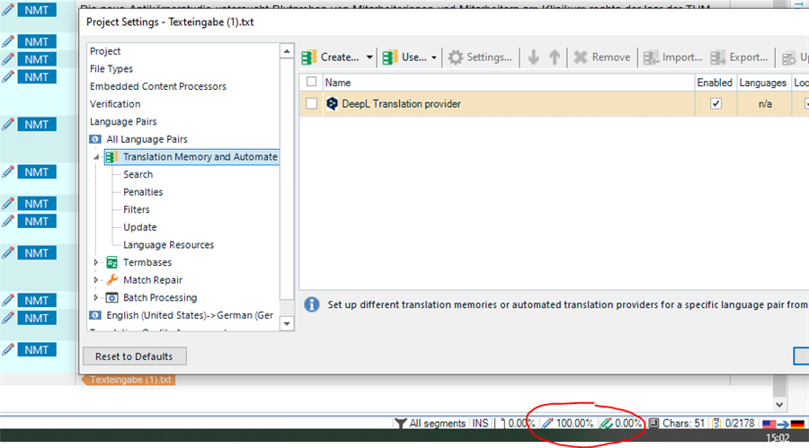Select the DeepL Translation provider row name
Viewport: 809px width, 448px height.
(402, 103)
